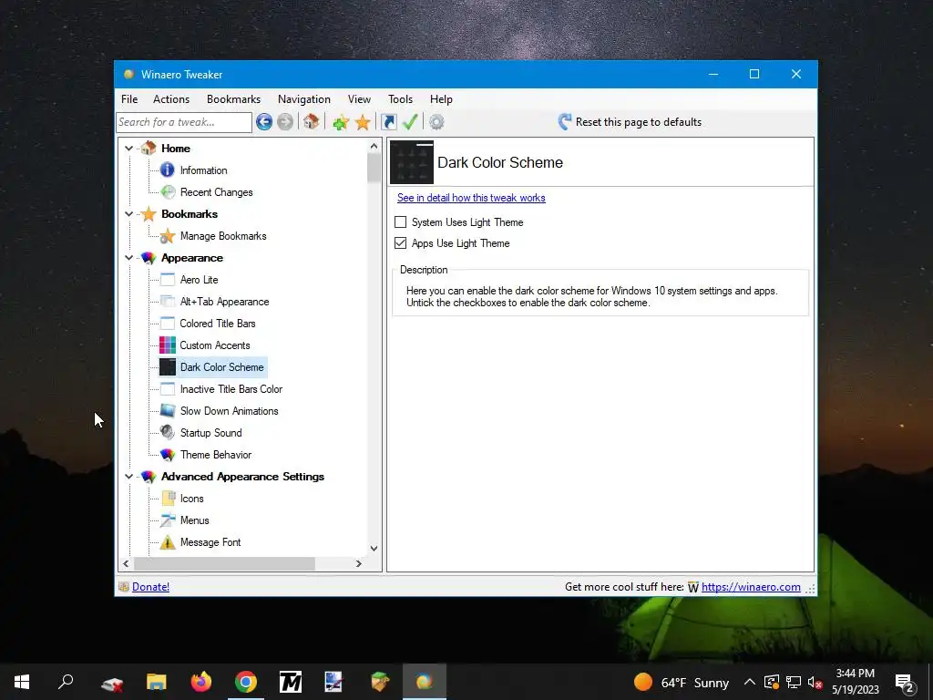Open settings with the gear toolbar icon
The image size is (933, 700).
click(x=436, y=122)
